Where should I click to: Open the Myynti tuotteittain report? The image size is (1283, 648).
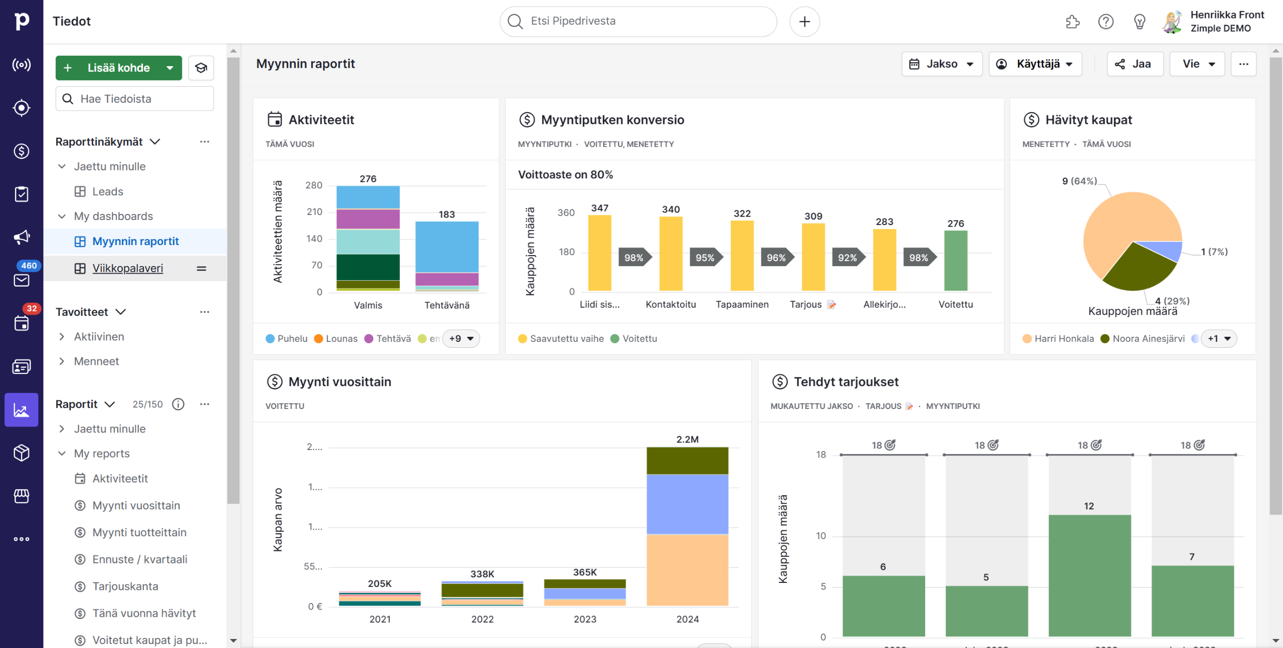pyautogui.click(x=139, y=532)
